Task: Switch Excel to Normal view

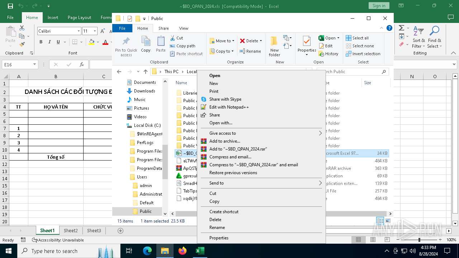Action: click(x=358, y=240)
